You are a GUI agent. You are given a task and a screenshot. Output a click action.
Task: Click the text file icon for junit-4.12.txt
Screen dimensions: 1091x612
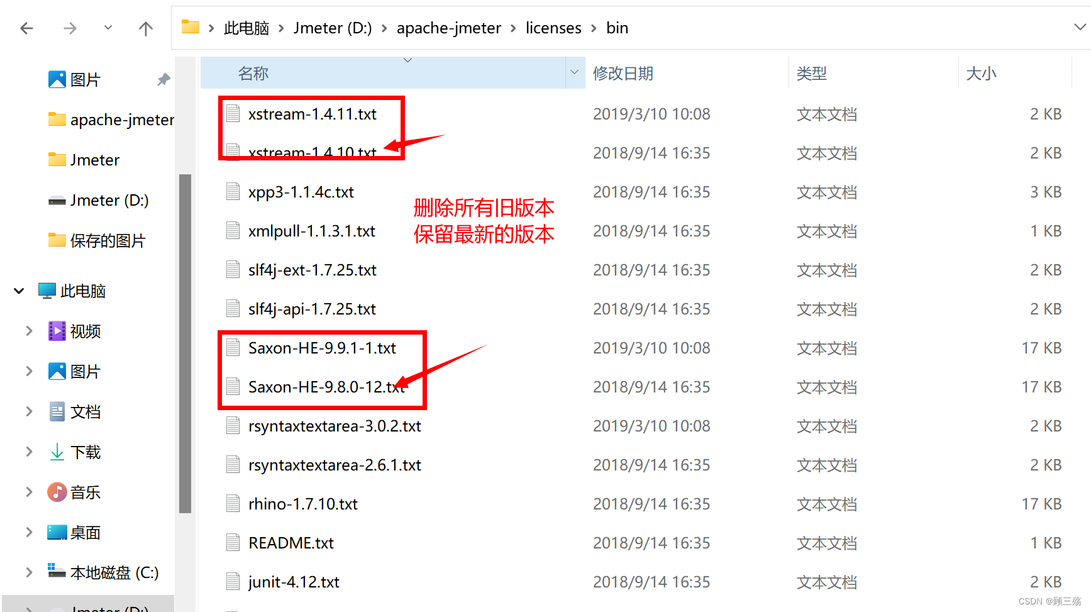pos(233,581)
